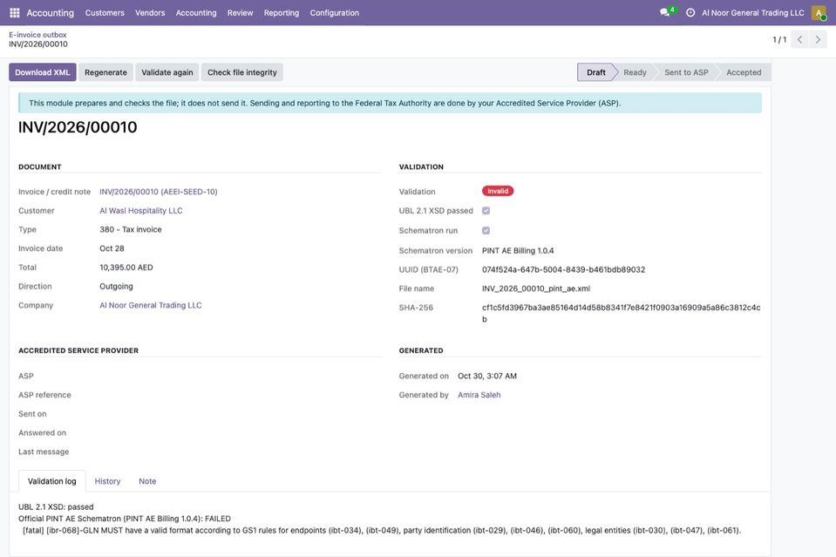The width and height of the screenshot is (836, 557).
Task: Switch to the Note tab
Action: pyautogui.click(x=147, y=481)
